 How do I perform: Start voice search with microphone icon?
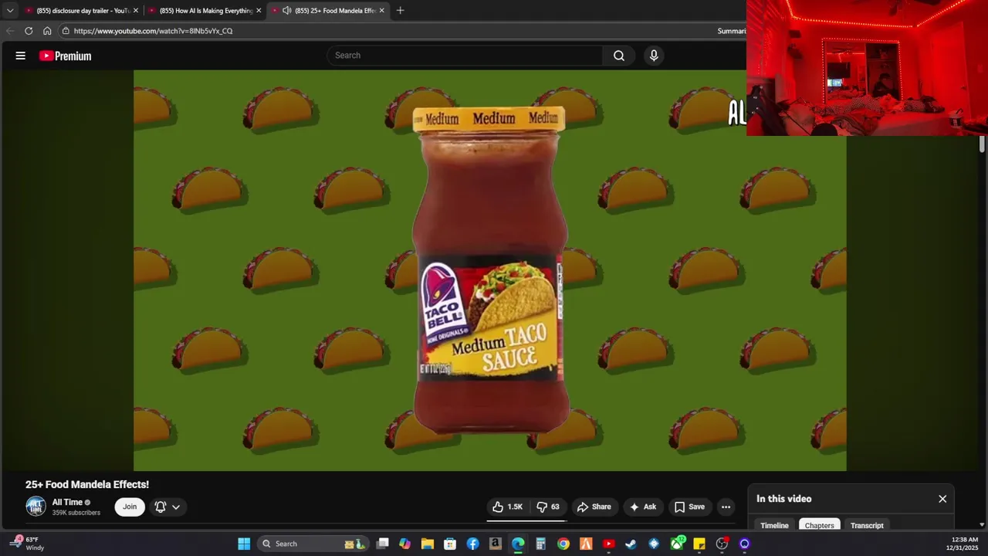(654, 56)
